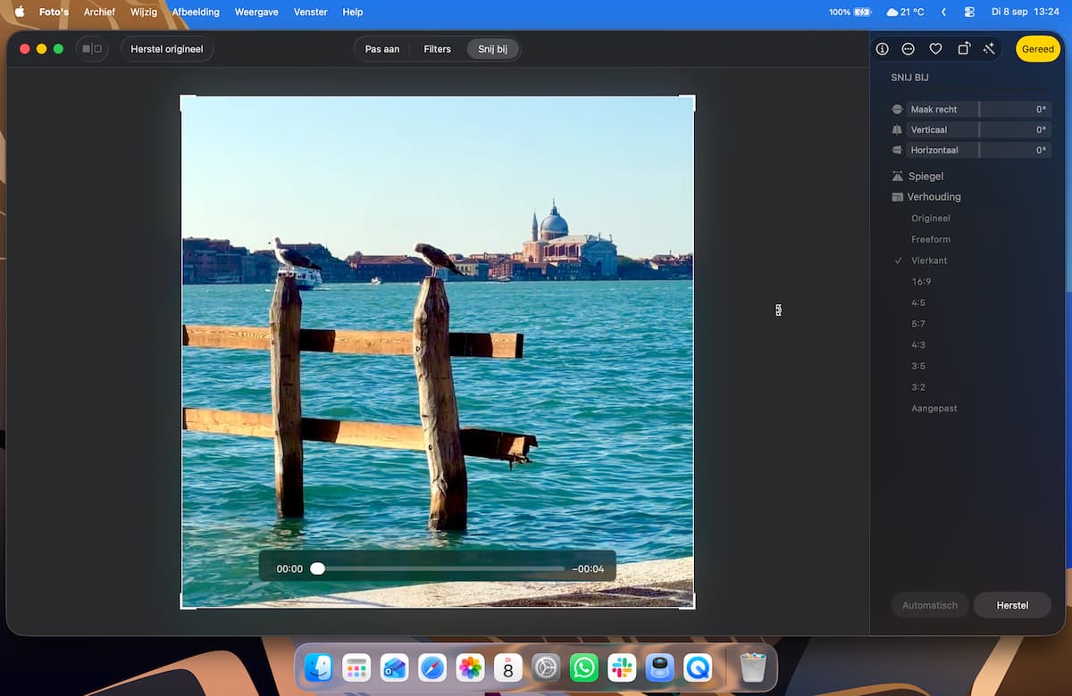Mark the photo as favorite with the heart

(x=935, y=49)
